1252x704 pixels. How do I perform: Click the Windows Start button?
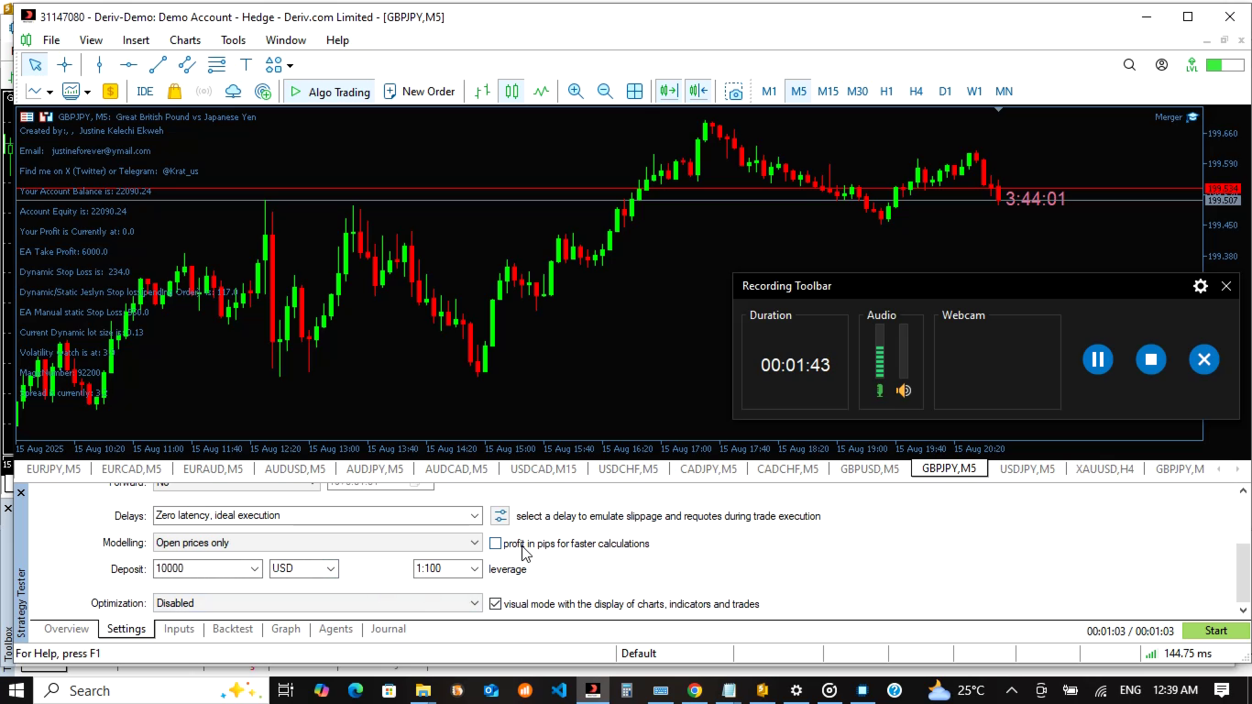click(16, 690)
